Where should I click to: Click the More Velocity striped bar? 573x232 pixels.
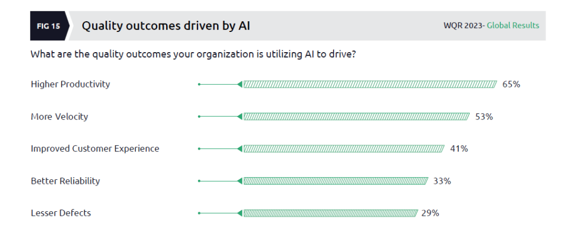pyautogui.click(x=356, y=117)
